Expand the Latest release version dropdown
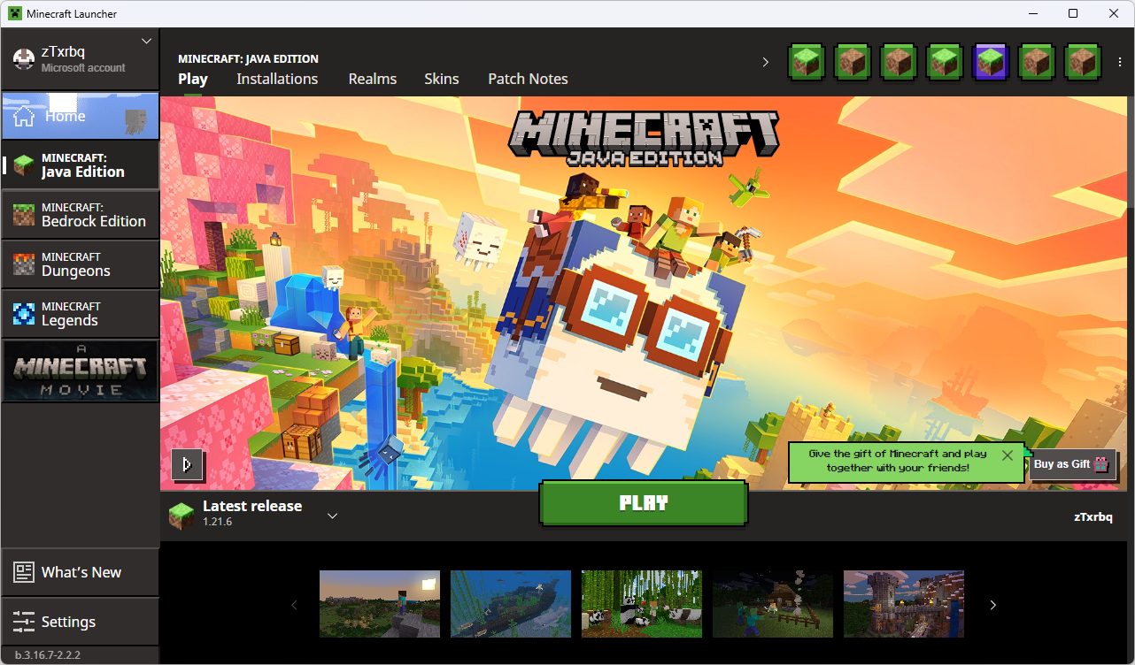This screenshot has height=665, width=1135. pos(333,516)
